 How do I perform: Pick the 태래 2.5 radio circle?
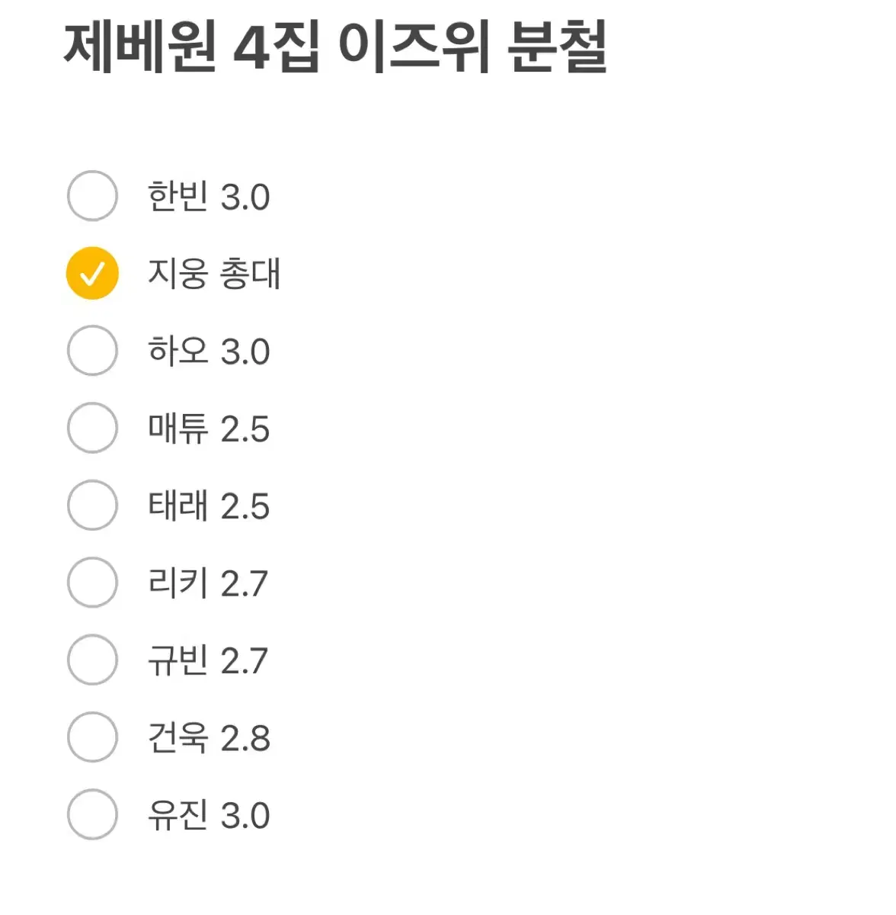coord(92,505)
